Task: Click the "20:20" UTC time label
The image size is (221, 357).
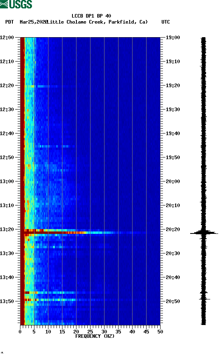Action: [173, 229]
